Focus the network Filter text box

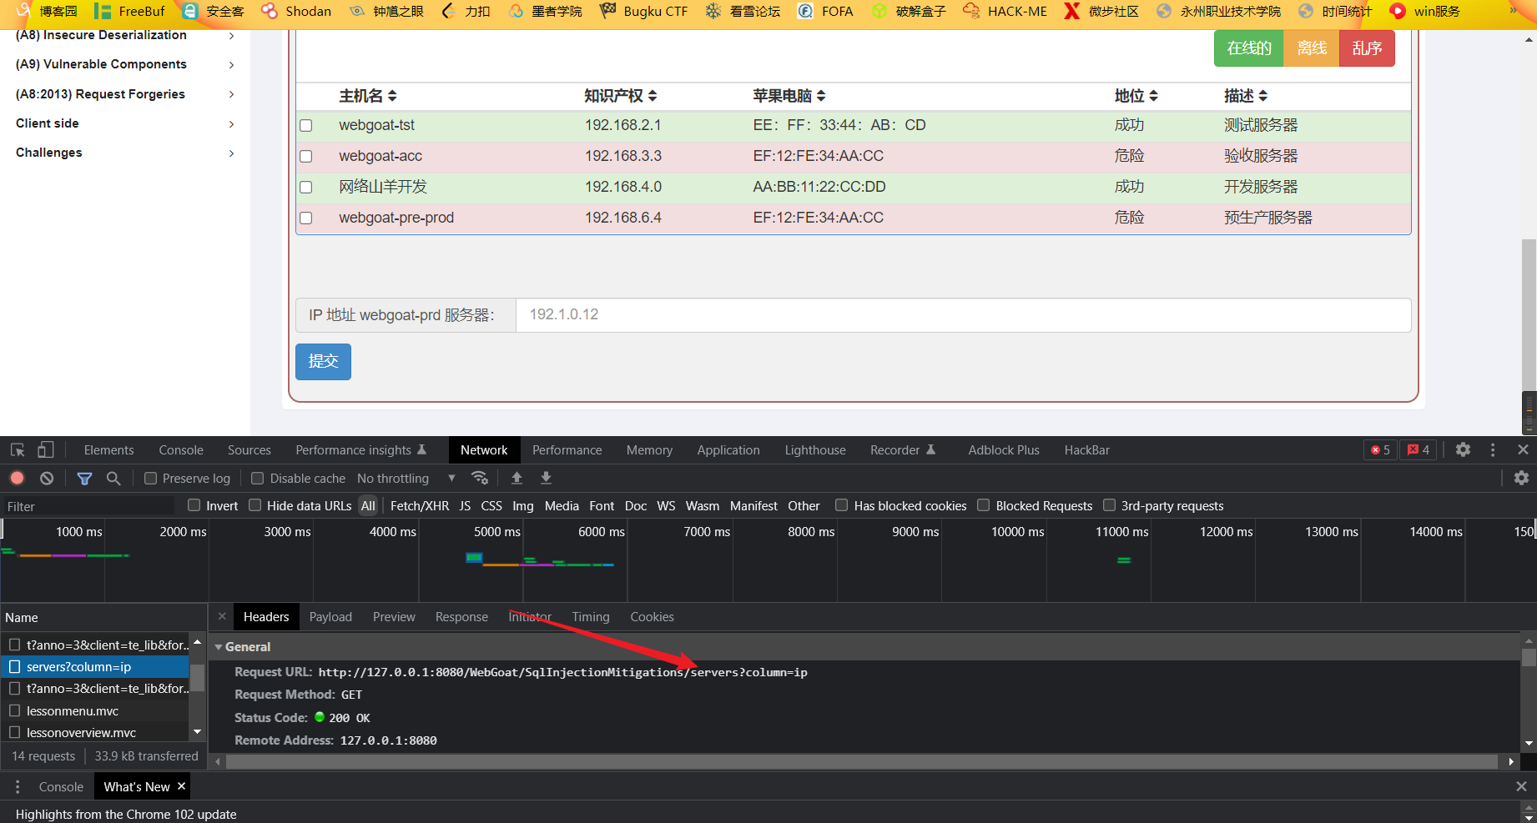(88, 506)
